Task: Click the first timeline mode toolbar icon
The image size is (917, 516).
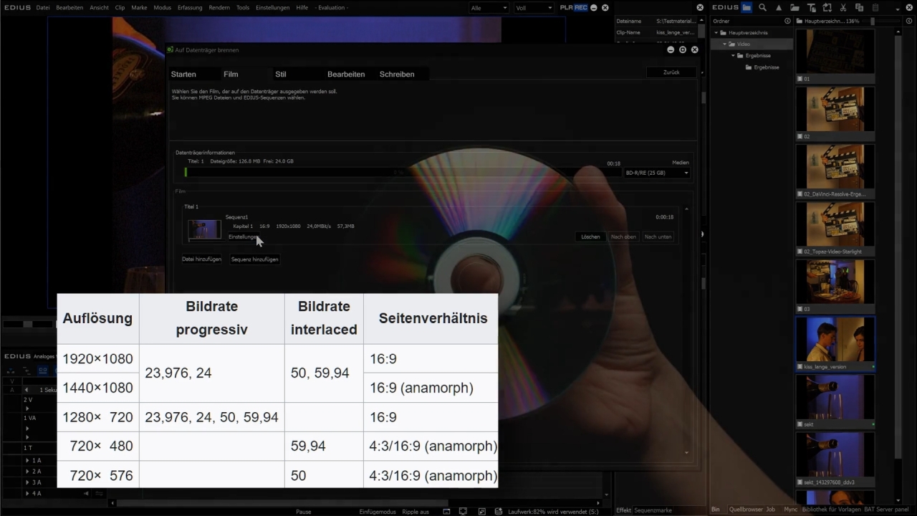Action: (x=11, y=371)
